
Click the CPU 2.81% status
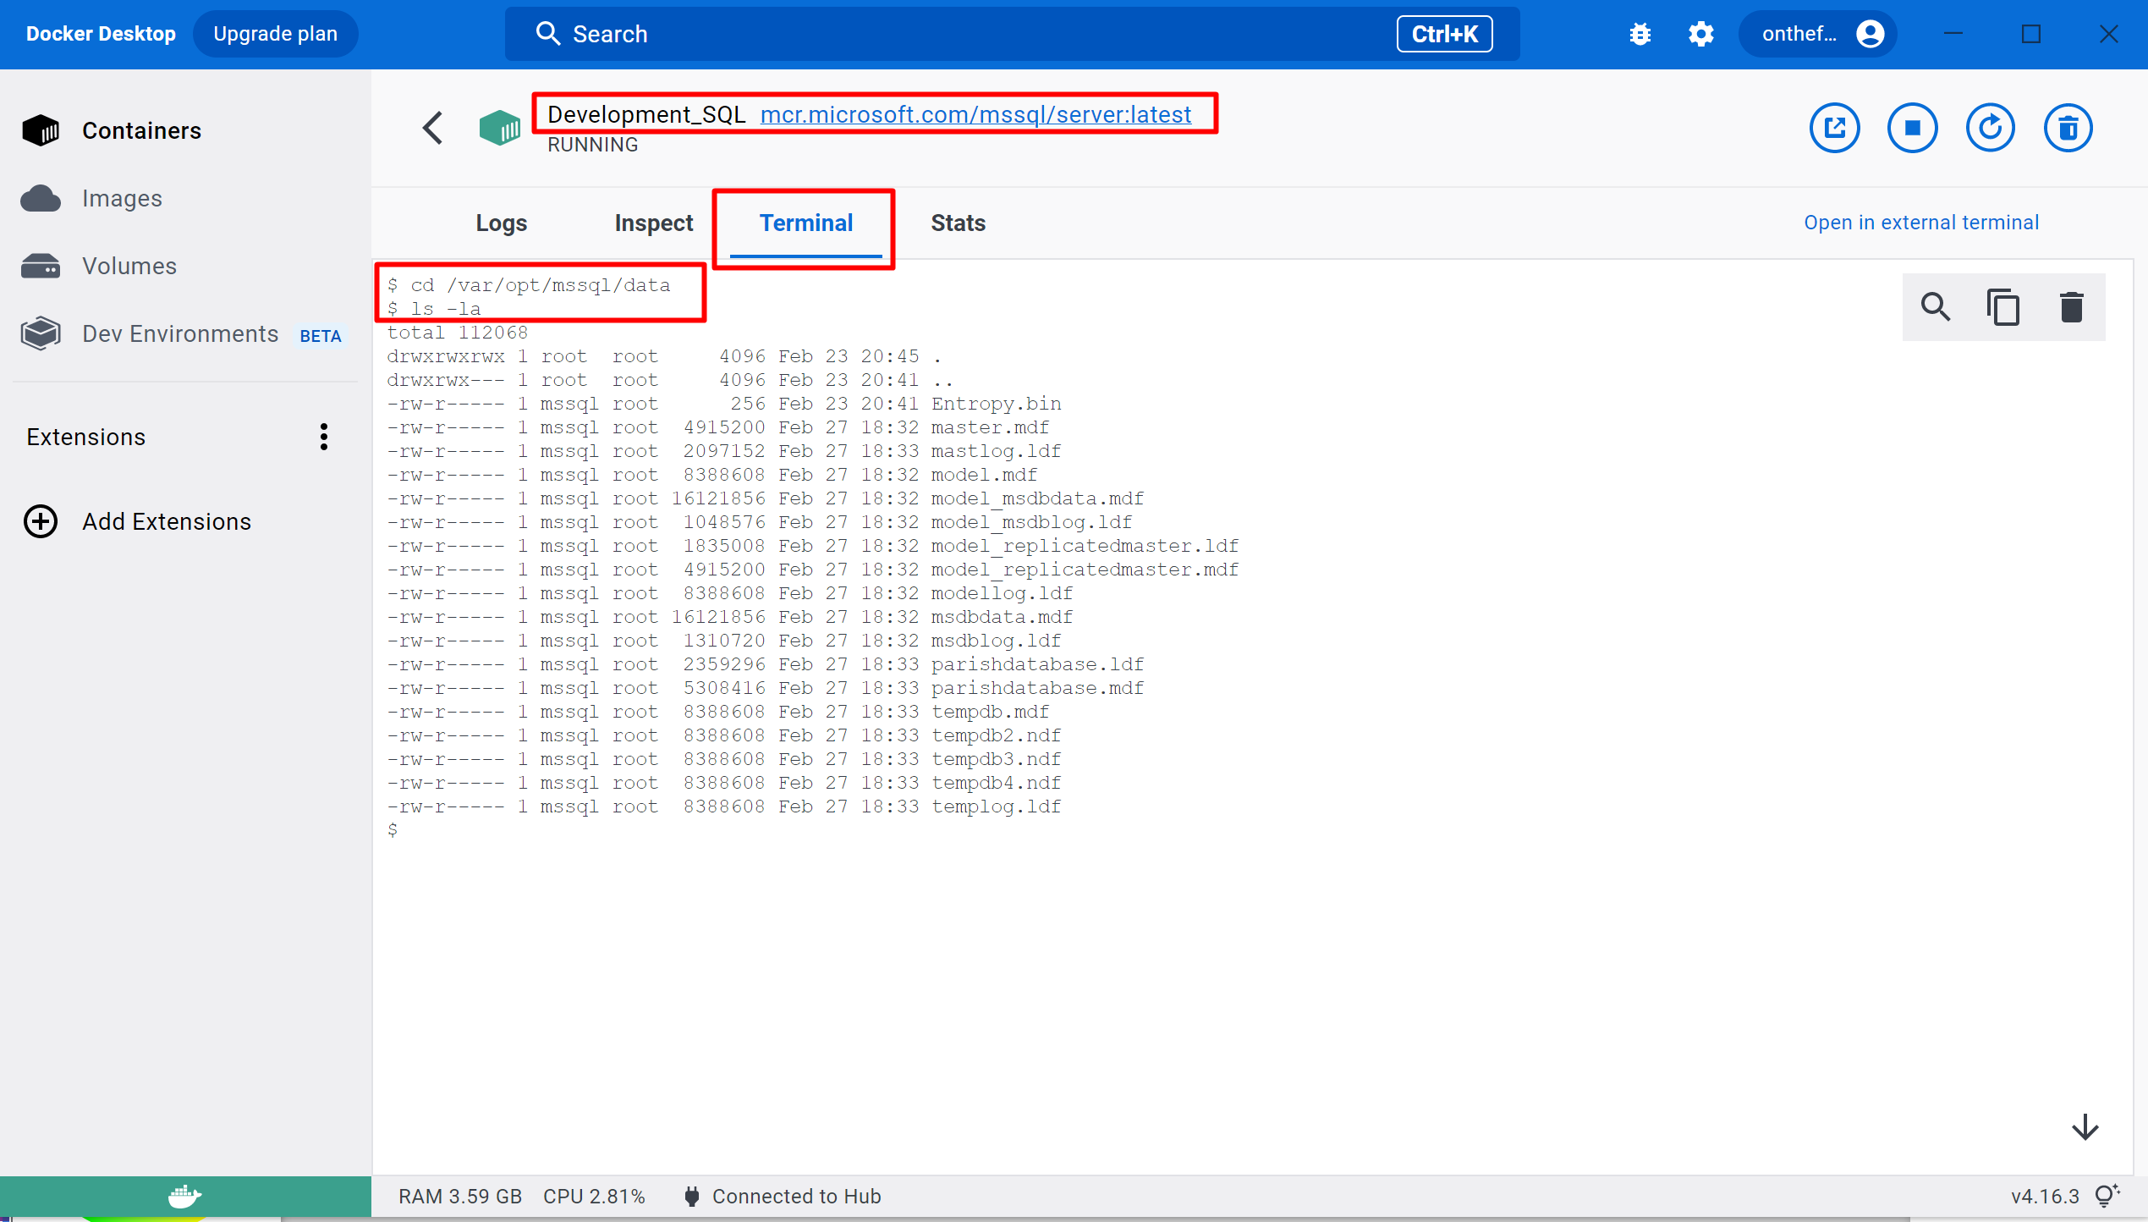594,1196
